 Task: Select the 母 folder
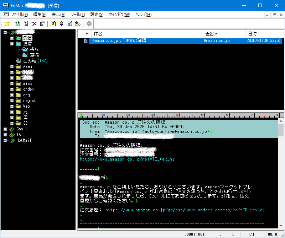pos(25,118)
